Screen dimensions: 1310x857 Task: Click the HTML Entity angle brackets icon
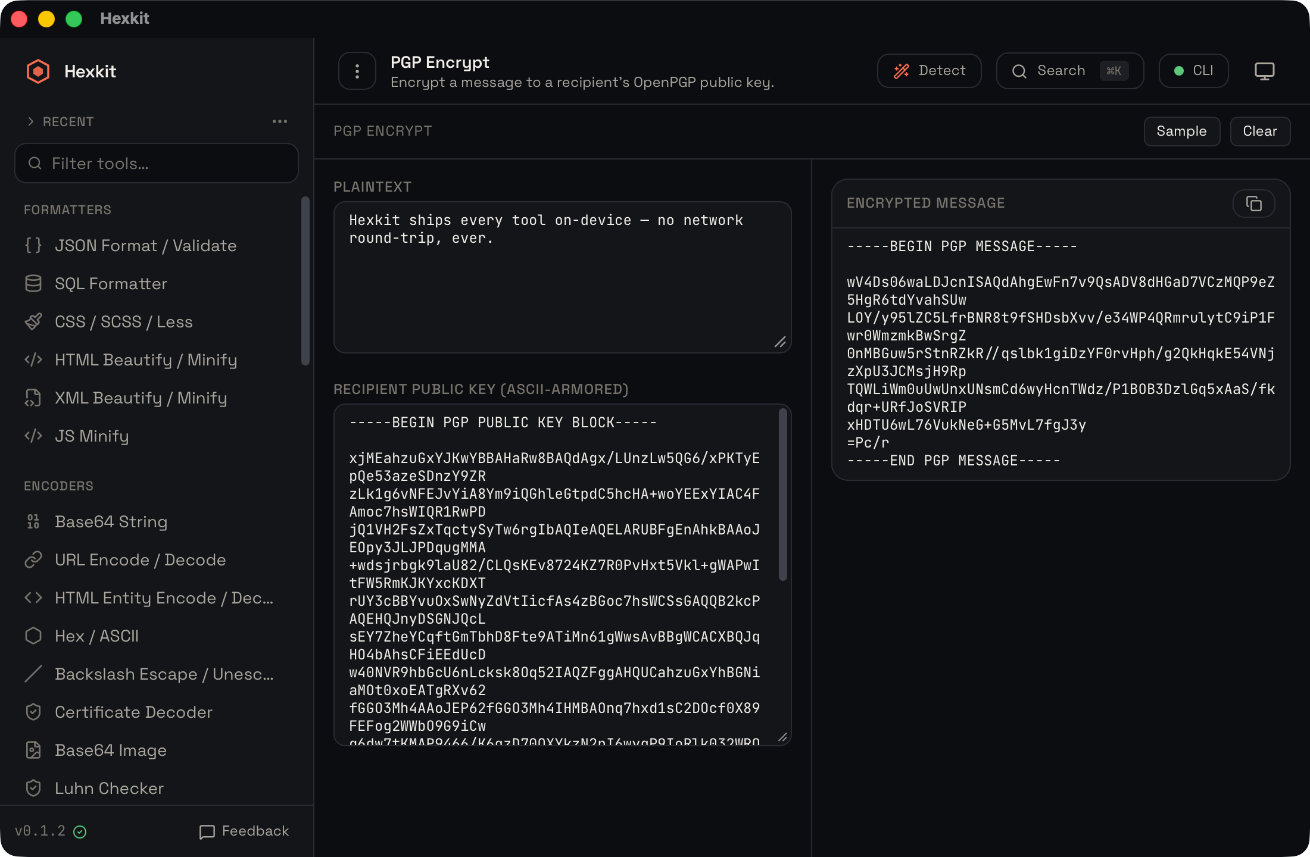coord(33,598)
